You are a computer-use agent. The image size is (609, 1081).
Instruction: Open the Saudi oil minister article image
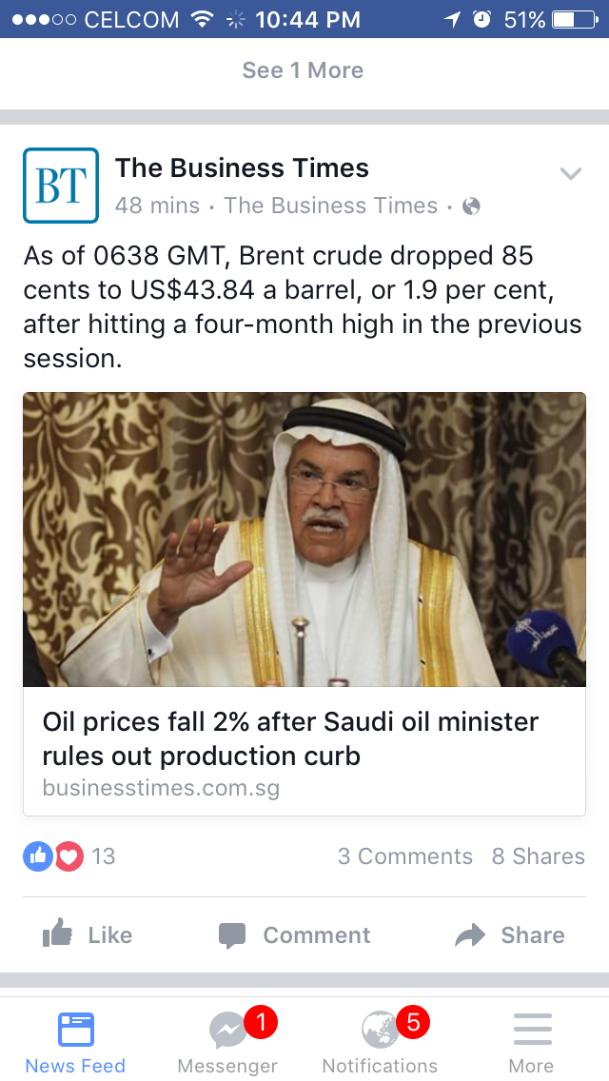[304, 540]
